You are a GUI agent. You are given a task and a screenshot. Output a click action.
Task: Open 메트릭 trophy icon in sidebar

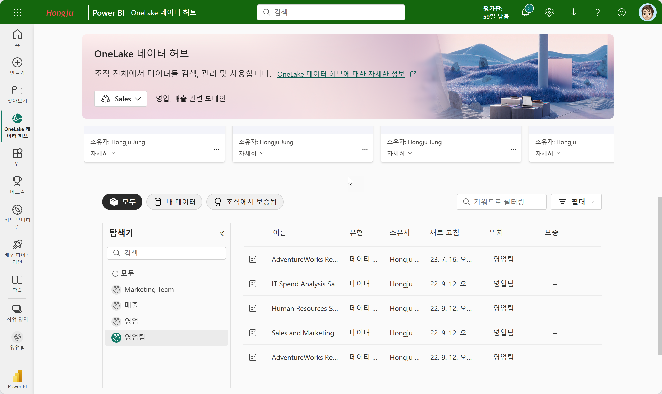pos(17,185)
